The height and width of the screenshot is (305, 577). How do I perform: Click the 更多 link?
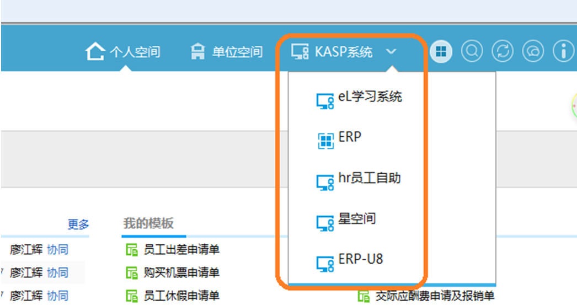click(x=78, y=224)
